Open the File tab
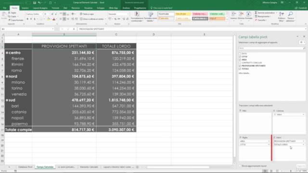 (x=5, y=8)
